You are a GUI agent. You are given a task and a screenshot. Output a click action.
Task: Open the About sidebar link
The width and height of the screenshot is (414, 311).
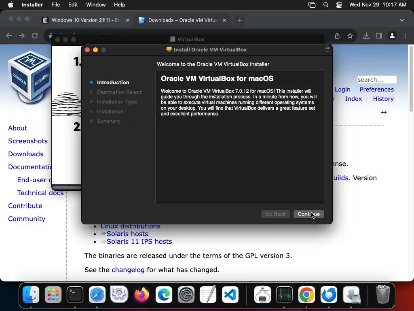coord(17,128)
